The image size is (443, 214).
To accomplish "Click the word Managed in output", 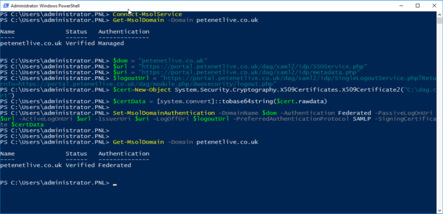I will pos(111,43).
